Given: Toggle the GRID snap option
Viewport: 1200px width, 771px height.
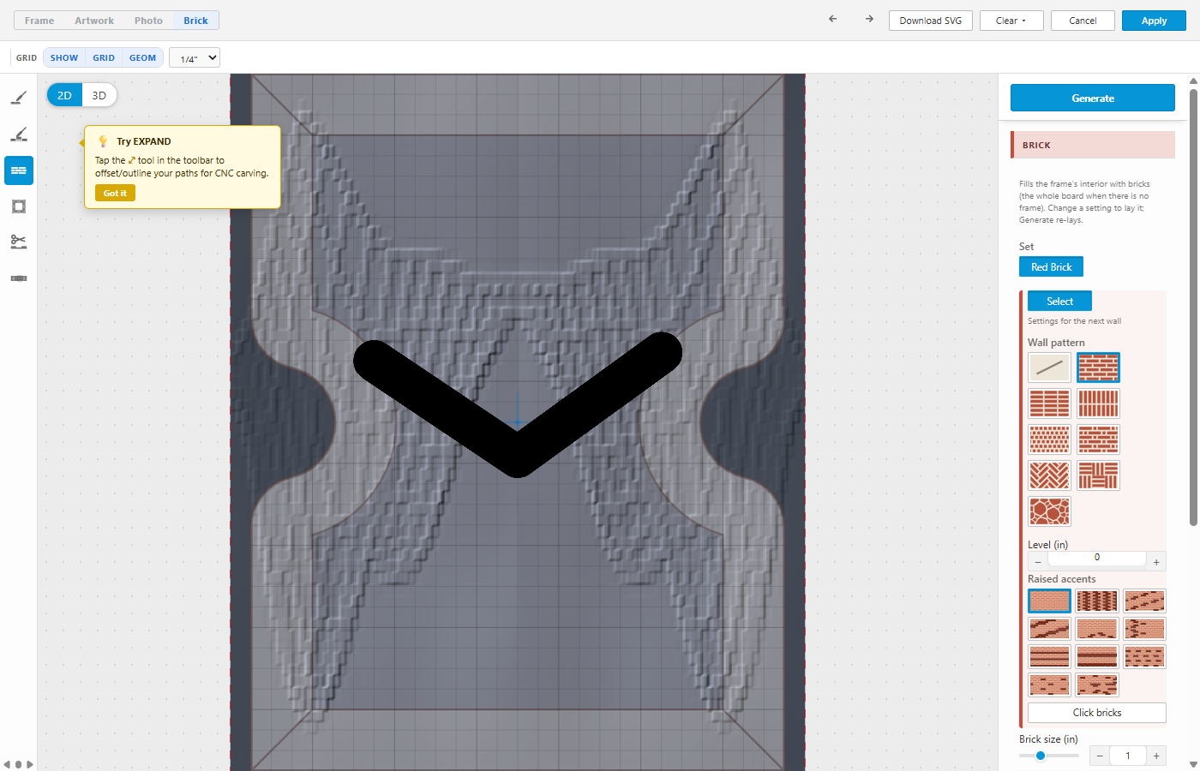Looking at the screenshot, I should (x=104, y=58).
